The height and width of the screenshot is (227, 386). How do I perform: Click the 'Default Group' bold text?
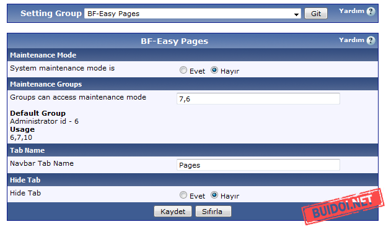click(38, 113)
